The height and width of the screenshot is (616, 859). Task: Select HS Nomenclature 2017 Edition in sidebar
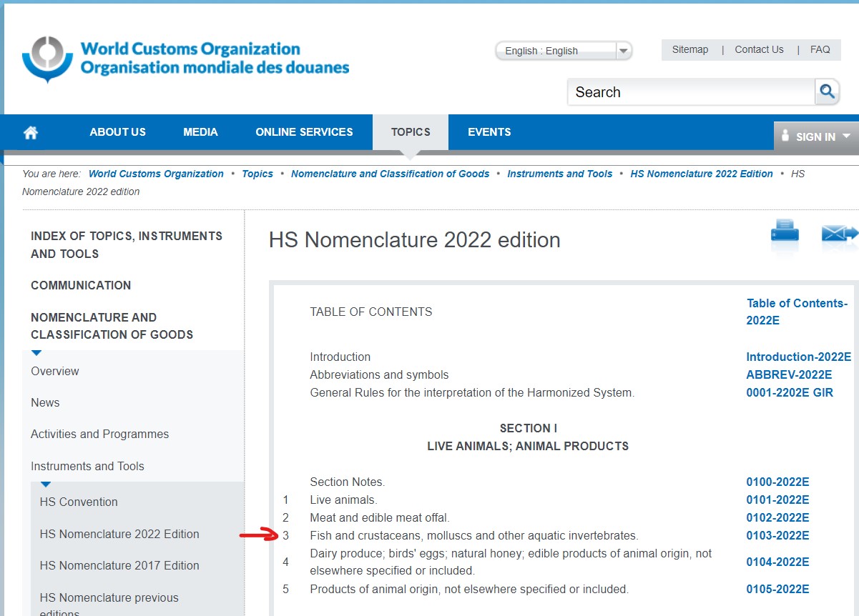coord(119,565)
